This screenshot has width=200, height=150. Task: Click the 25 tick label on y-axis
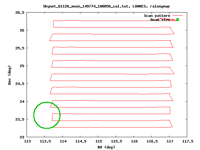[x=22, y=66]
